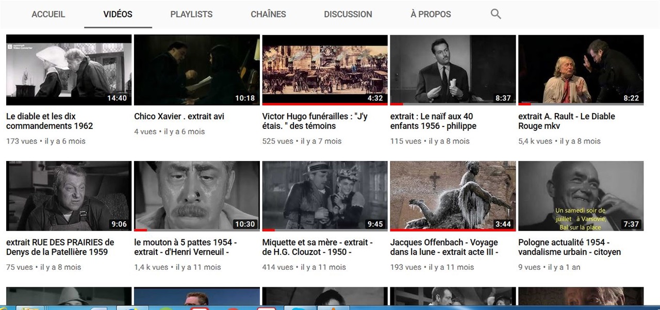Screen dimensions: 660x310
Task: Play the frozen fountain statue video thumbnail
Action: point(453,196)
